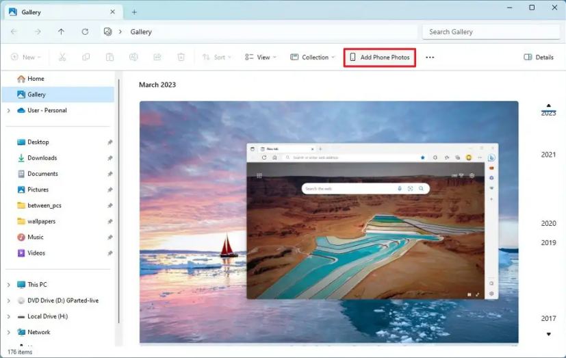Open Desktop in quick access
The width and height of the screenshot is (566, 358).
(x=38, y=142)
